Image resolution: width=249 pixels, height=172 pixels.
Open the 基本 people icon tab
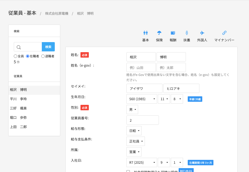coord(145,33)
